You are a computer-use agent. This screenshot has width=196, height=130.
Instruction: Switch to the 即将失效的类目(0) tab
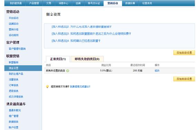(x=87, y=59)
